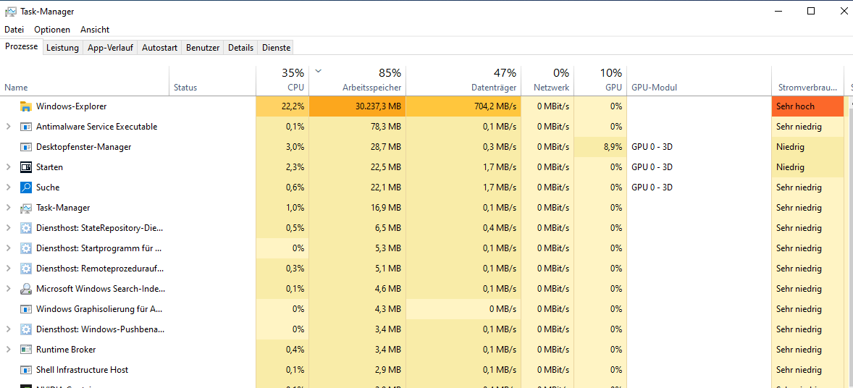Viewport: 853px width, 388px height.
Task: Sort by GPU-Modul column header
Action: (x=699, y=80)
